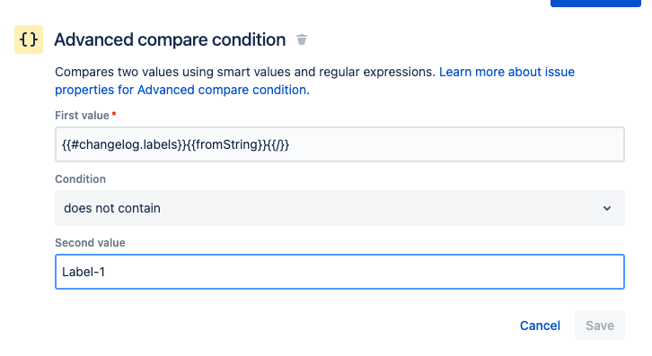Screen dimensions: 652x356
Task: Click the Cancel button
Action: coord(540,326)
